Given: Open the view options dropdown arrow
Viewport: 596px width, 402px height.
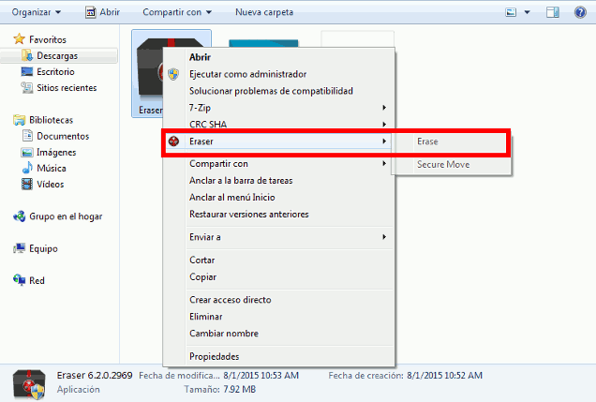Looking at the screenshot, I should [528, 12].
